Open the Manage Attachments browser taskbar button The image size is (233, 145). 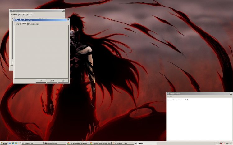[x=100, y=143]
